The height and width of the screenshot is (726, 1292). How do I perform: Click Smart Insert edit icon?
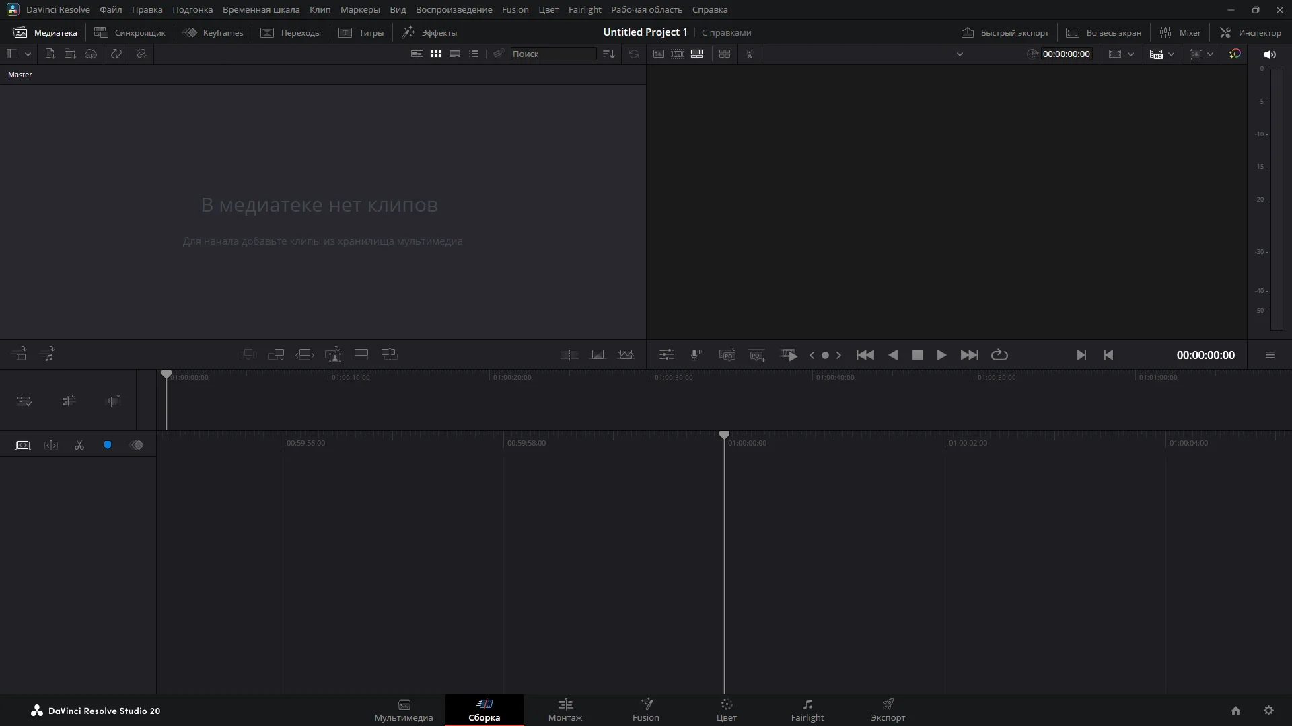[x=248, y=354]
